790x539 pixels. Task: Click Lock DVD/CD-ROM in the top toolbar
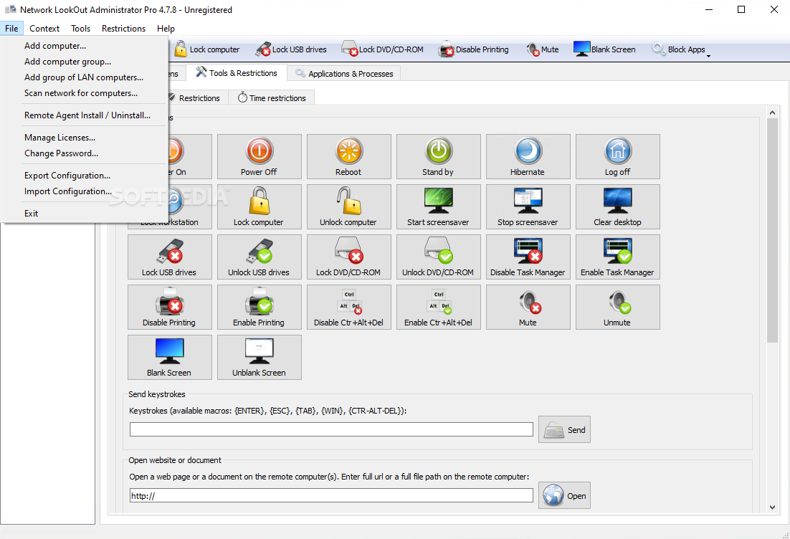(382, 49)
